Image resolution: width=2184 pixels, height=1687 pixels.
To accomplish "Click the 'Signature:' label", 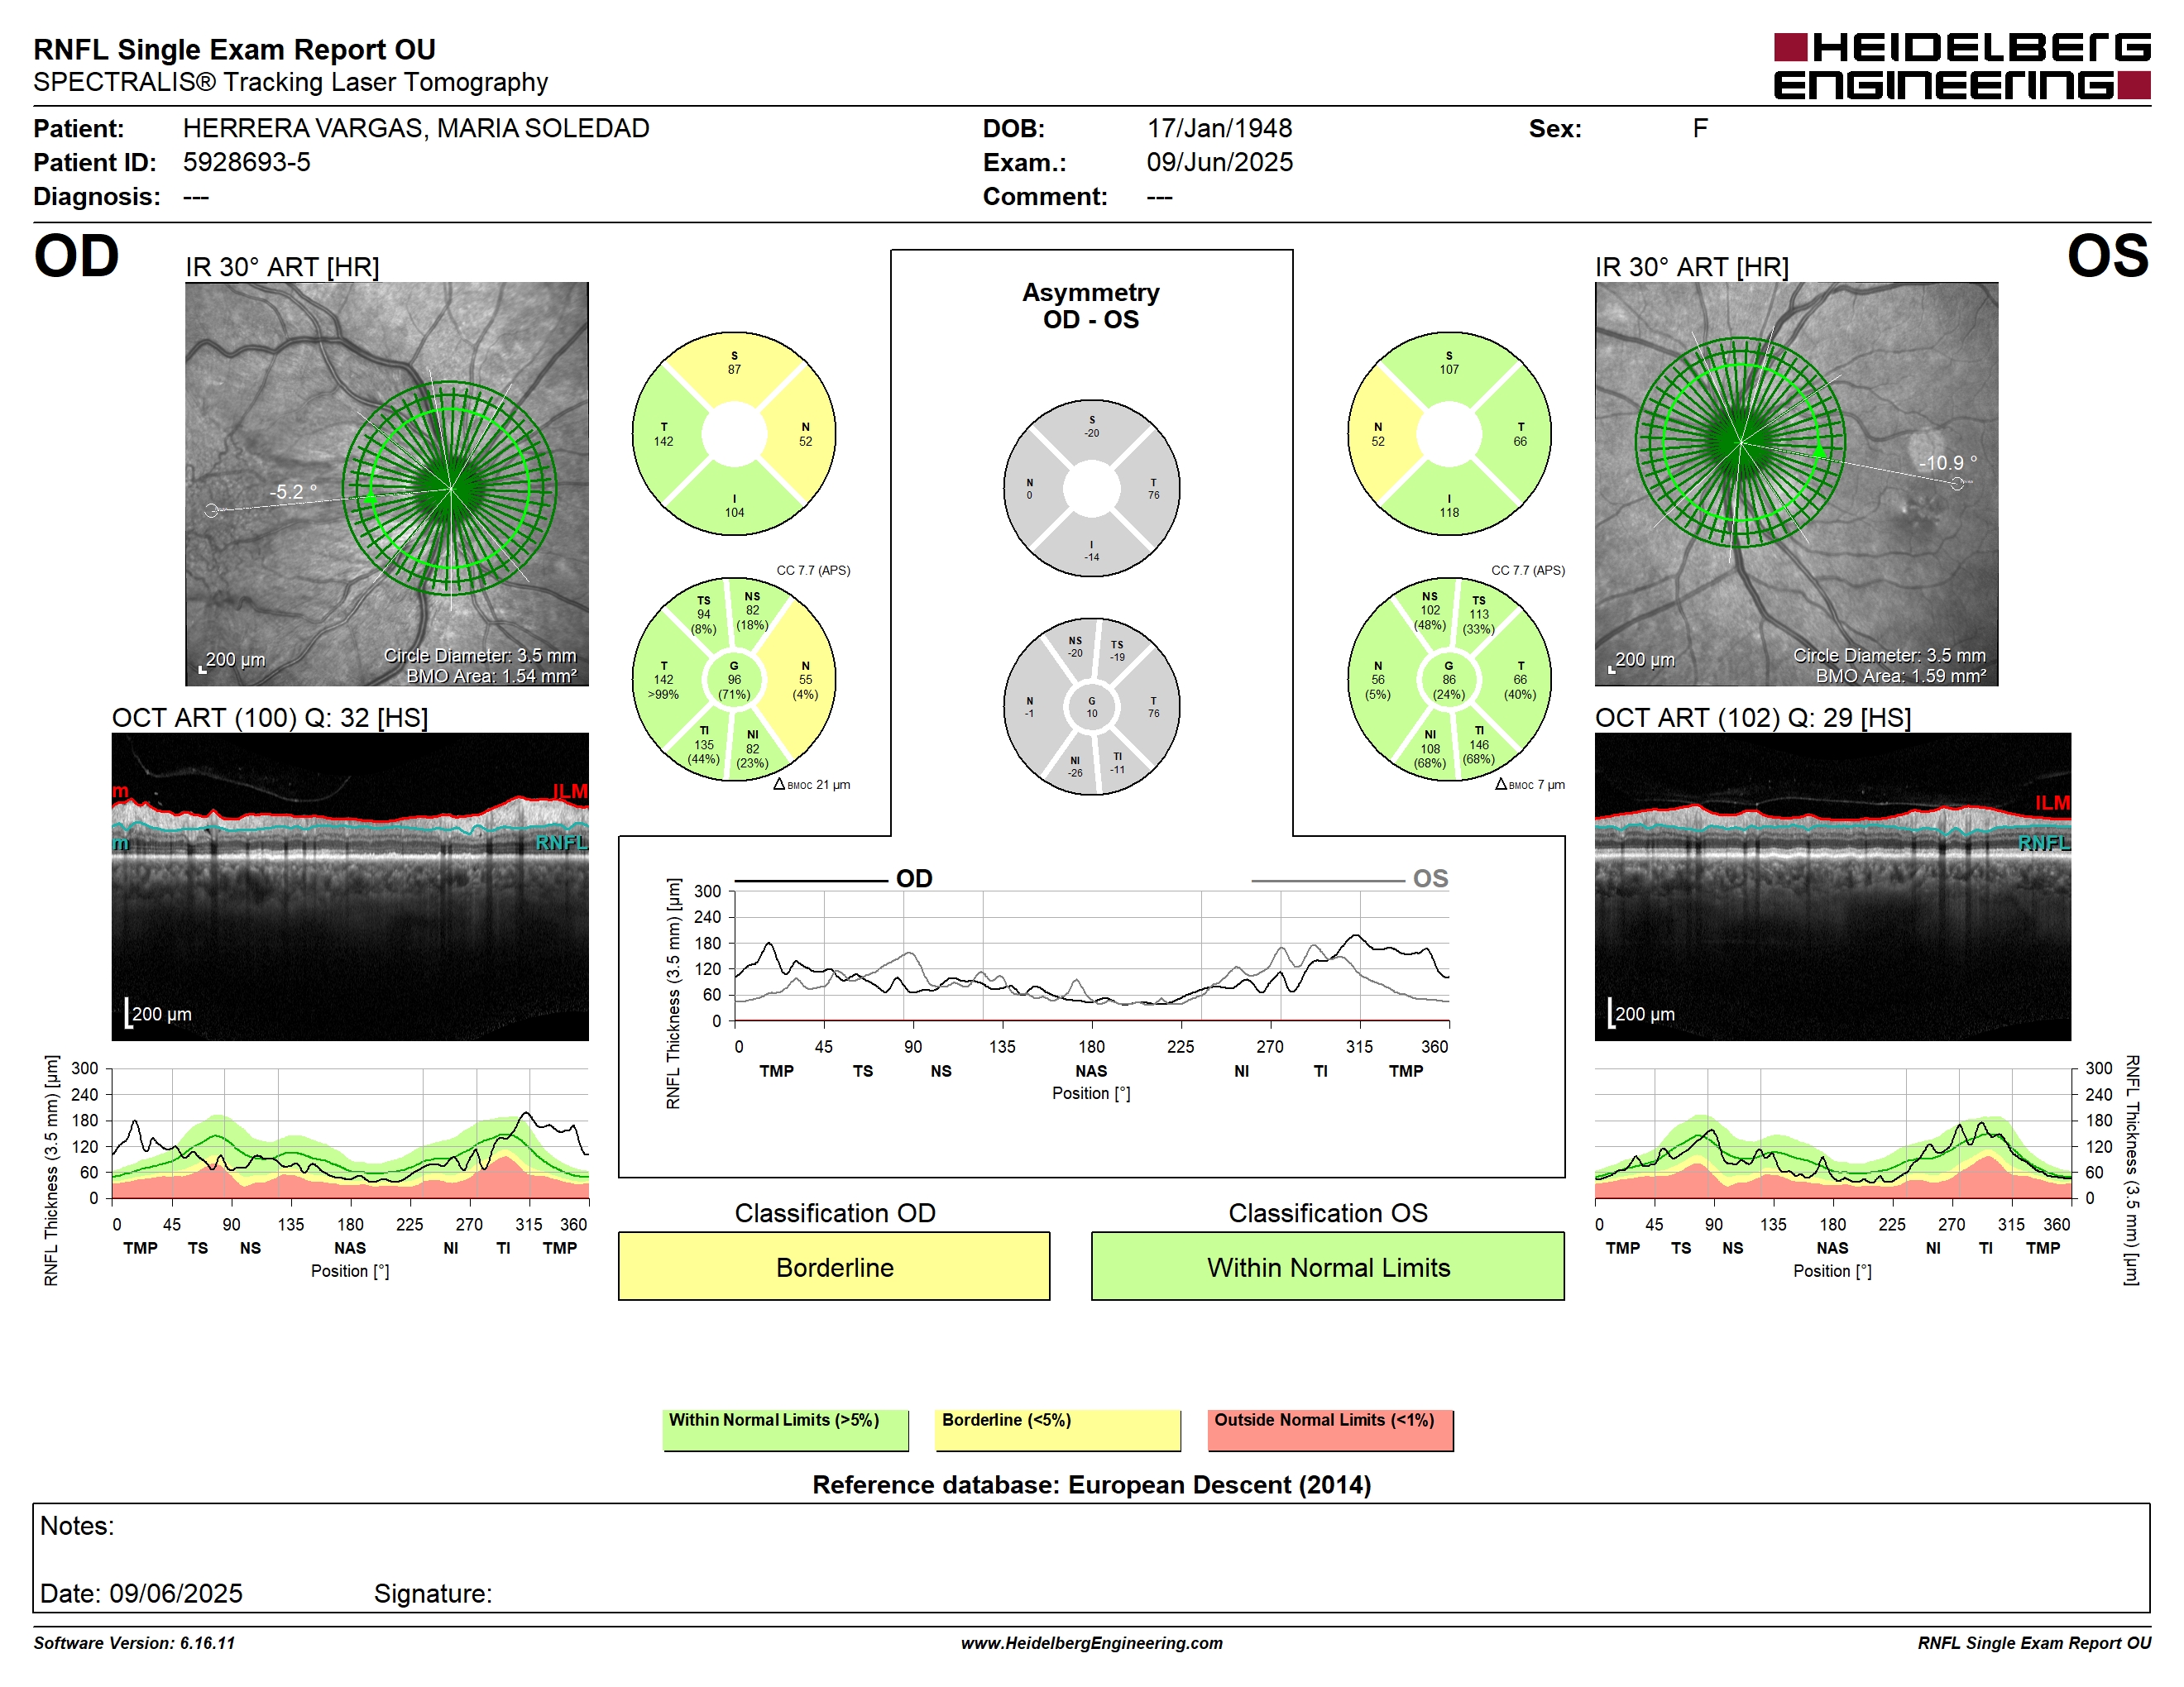I will coord(433,1593).
